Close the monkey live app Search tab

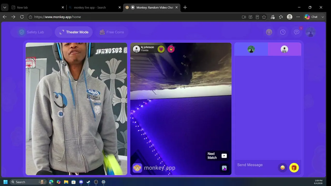click(x=119, y=7)
